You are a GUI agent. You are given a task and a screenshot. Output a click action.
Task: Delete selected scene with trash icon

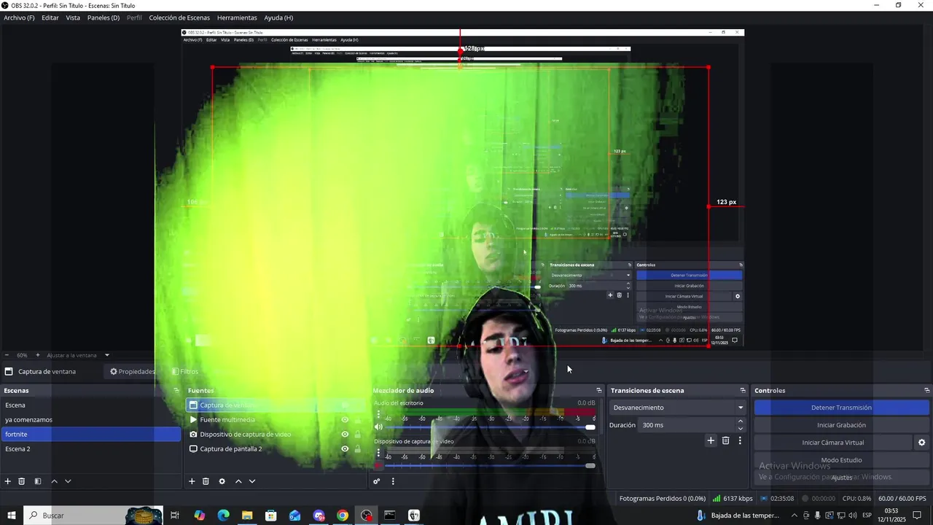tap(22, 481)
